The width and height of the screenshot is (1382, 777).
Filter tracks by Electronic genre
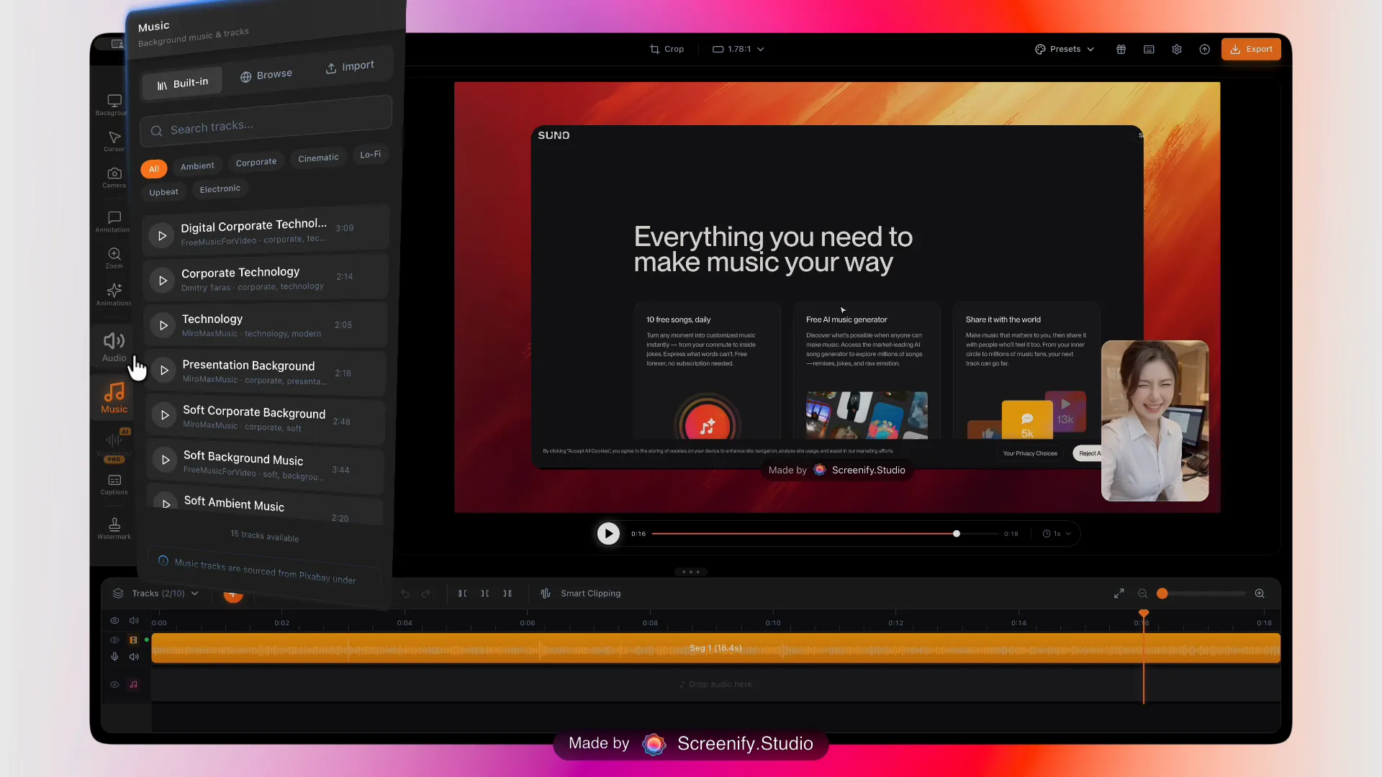click(220, 188)
